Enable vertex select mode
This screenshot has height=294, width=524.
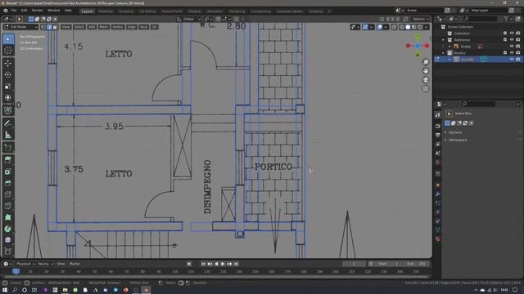coord(43,27)
